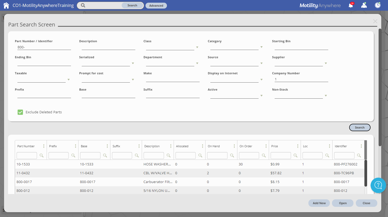The width and height of the screenshot is (388, 217).
Task: Open Loc column menu dots
Action: pyautogui.click(x=330, y=146)
